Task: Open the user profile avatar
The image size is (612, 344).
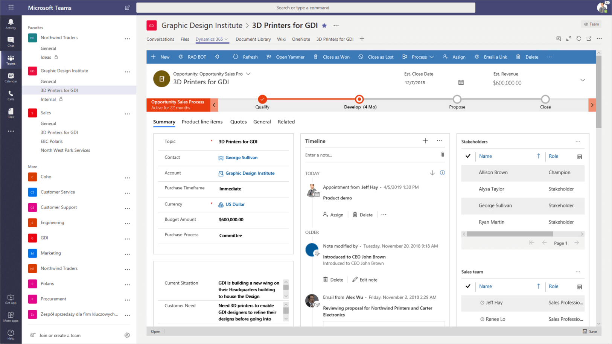Action: coord(602,7)
